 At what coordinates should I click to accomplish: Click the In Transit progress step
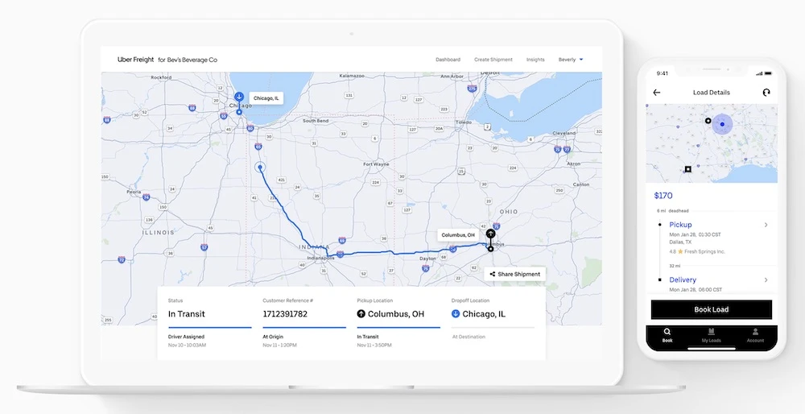(x=398, y=337)
